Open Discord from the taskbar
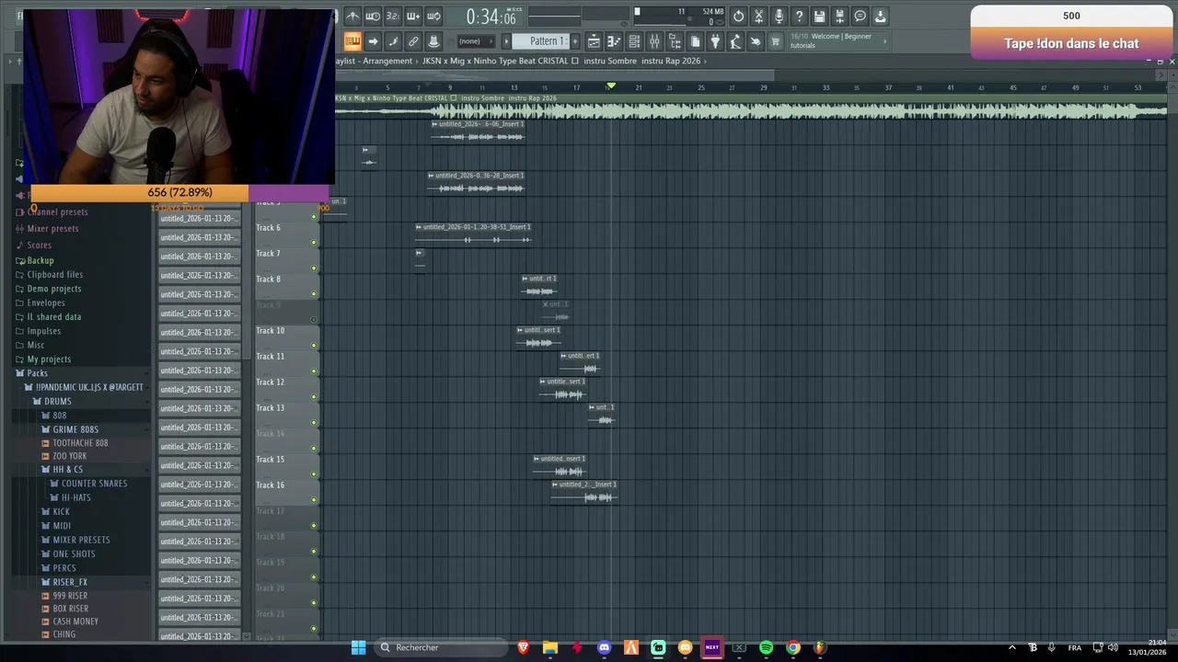The height and width of the screenshot is (662, 1178). click(x=604, y=647)
